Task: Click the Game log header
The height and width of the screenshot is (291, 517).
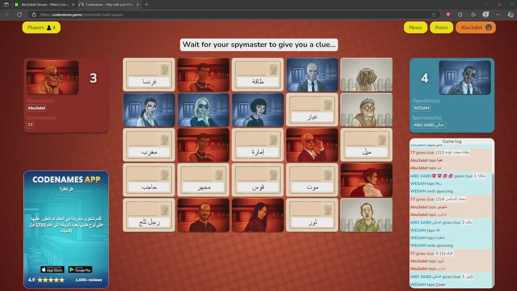Action: point(452,141)
